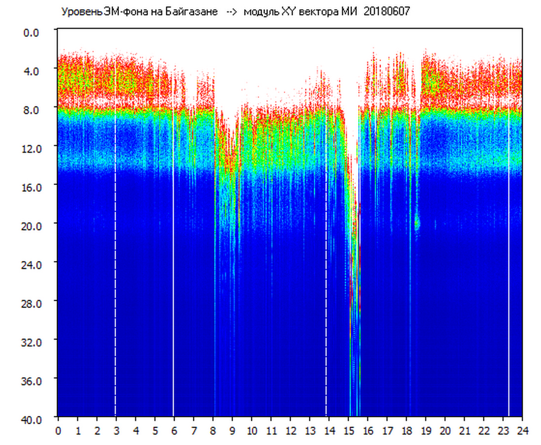Click the x-axis tick label 21
The width and height of the screenshot is (541, 445).
[464, 431]
